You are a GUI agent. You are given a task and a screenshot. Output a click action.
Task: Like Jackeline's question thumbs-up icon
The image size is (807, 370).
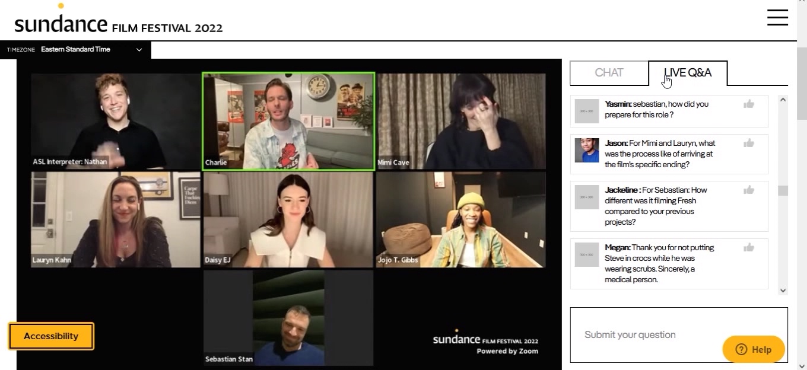pyautogui.click(x=749, y=190)
